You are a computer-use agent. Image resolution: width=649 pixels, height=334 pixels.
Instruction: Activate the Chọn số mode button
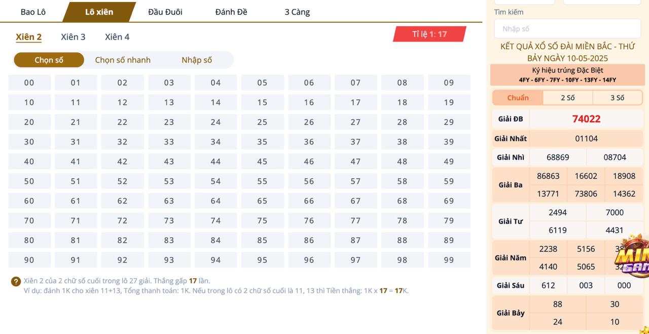pos(49,60)
